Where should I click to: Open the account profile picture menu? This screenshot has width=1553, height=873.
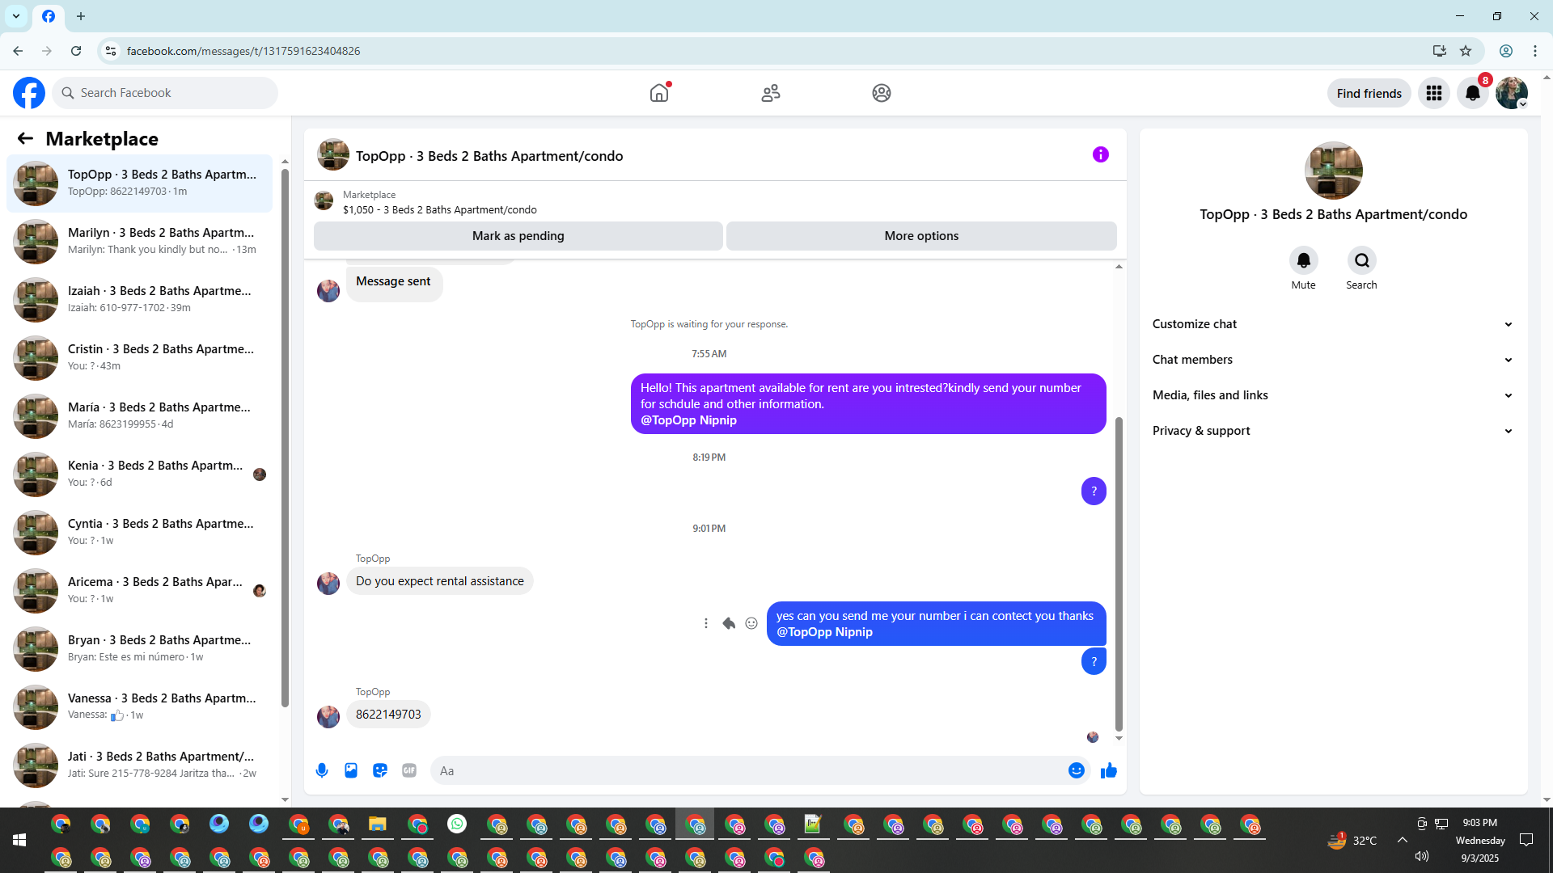coord(1512,93)
